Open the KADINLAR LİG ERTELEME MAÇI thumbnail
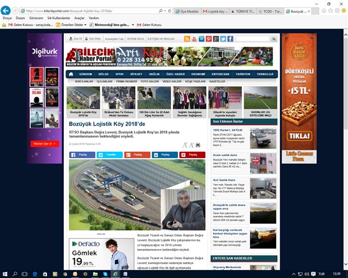This screenshot has height=278, width=348. [x=260, y=102]
